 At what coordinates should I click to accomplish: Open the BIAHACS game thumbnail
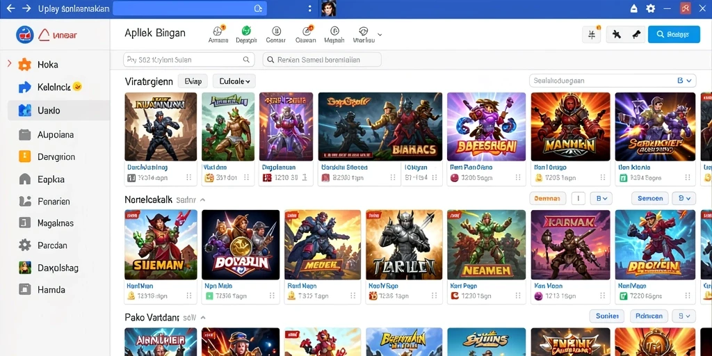tap(380, 127)
